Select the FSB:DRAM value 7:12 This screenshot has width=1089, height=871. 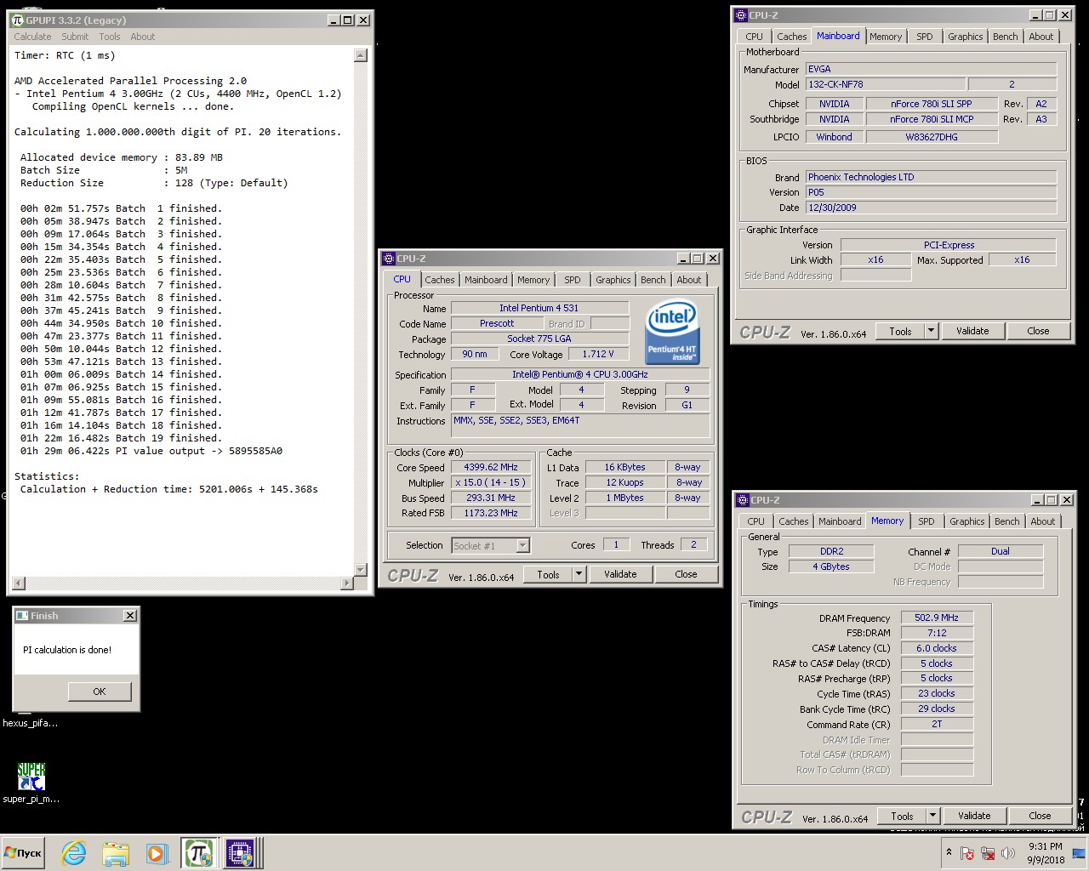[x=937, y=633]
